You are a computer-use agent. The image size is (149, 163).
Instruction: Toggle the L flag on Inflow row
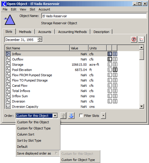[x=110, y=54]
